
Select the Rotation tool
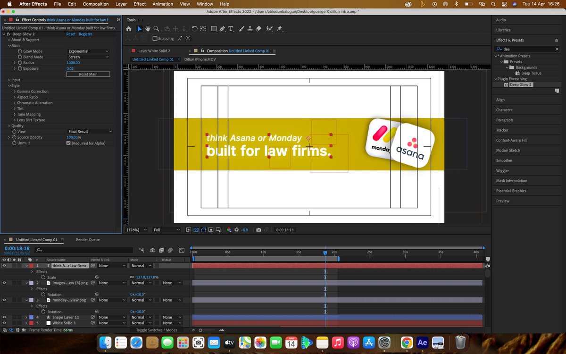[x=195, y=28]
